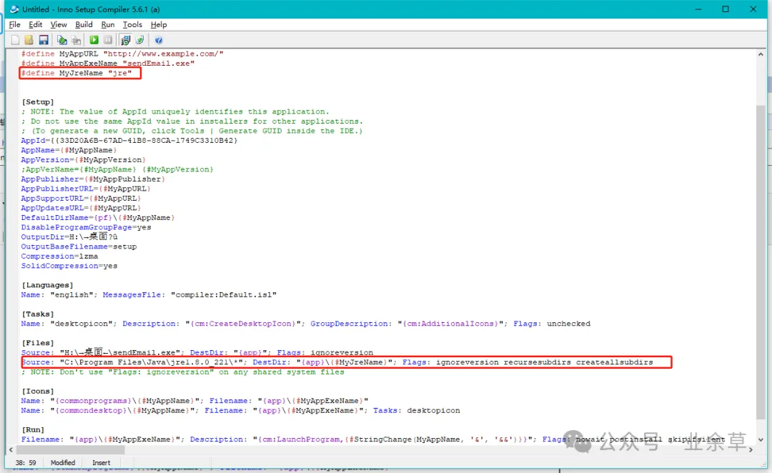Click the 'AppSupportURL=' line
The height and width of the screenshot is (473, 772).
[81, 199]
